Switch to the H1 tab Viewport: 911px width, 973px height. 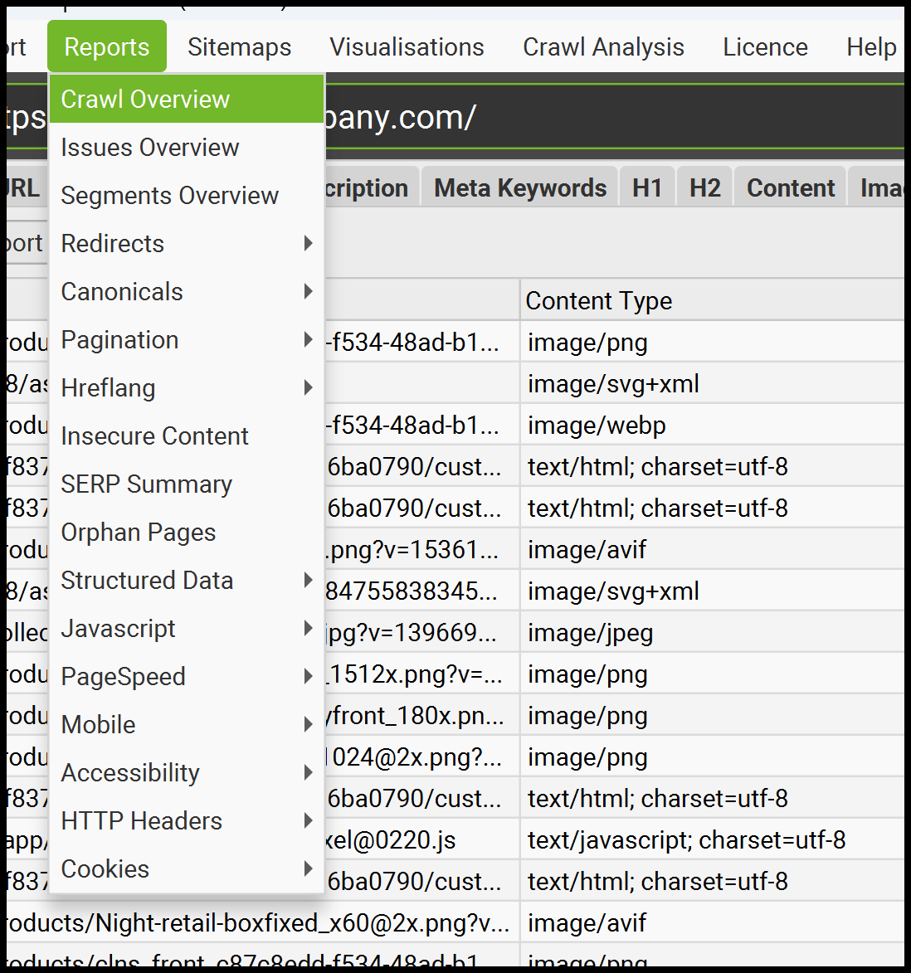point(647,187)
